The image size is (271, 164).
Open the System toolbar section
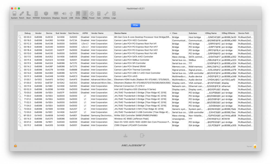(x=14, y=15)
